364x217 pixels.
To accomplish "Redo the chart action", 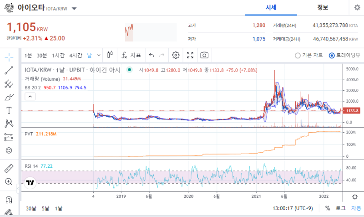I will 162,55.
